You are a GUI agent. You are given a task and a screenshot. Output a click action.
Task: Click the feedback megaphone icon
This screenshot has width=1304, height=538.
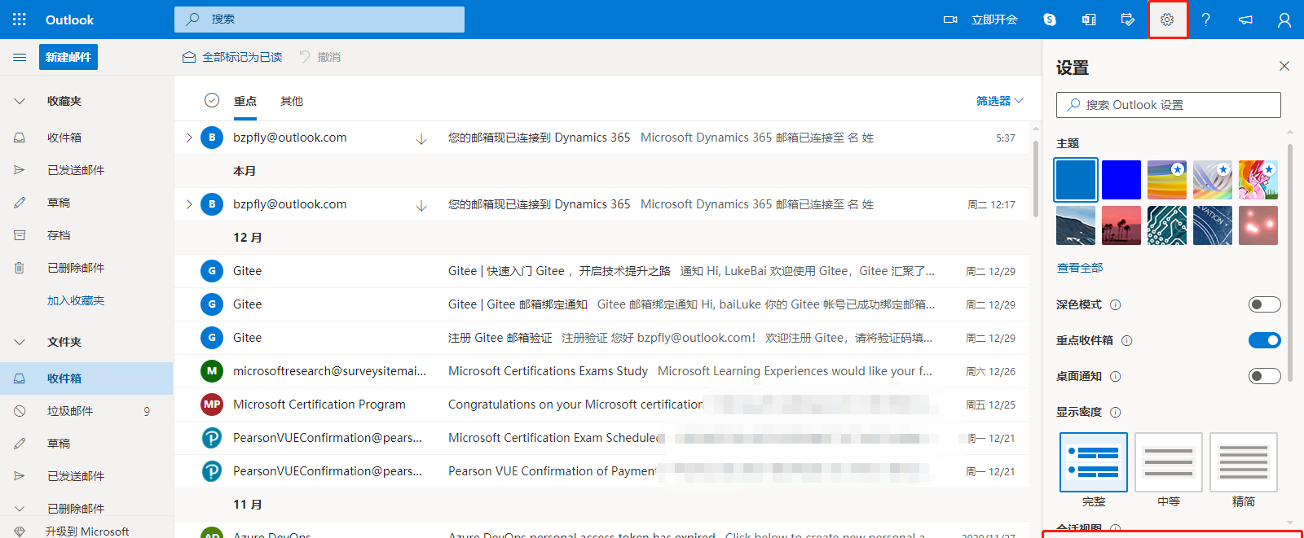click(1245, 20)
